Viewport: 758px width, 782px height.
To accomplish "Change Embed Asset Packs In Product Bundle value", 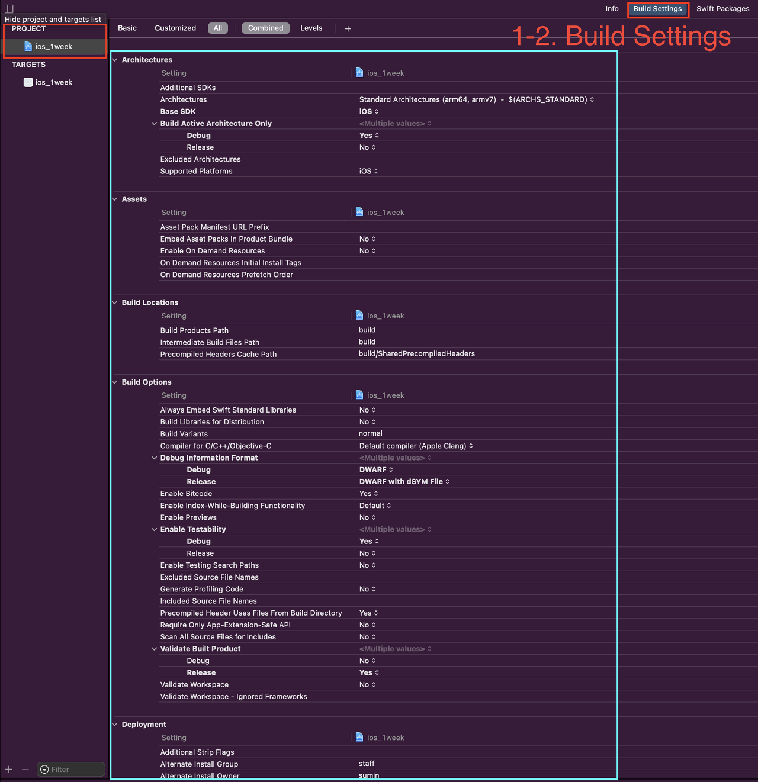I will click(x=367, y=239).
